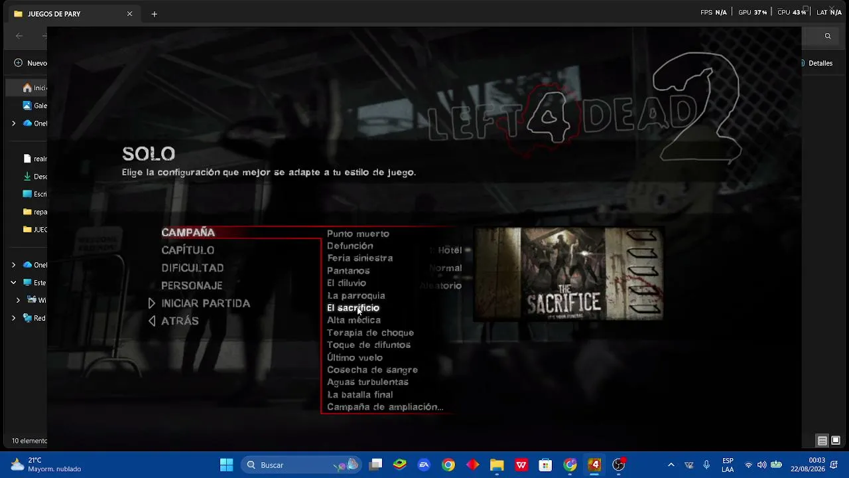The image size is (849, 478).
Task: Open the CAMPAÑA selection list
Action: (x=188, y=232)
